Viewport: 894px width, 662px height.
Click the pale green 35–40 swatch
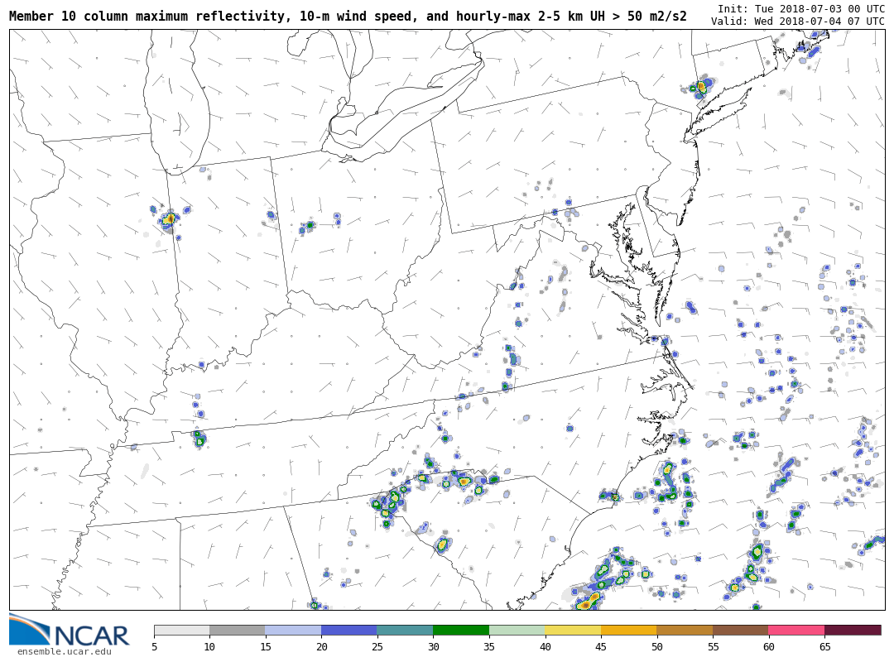517,630
